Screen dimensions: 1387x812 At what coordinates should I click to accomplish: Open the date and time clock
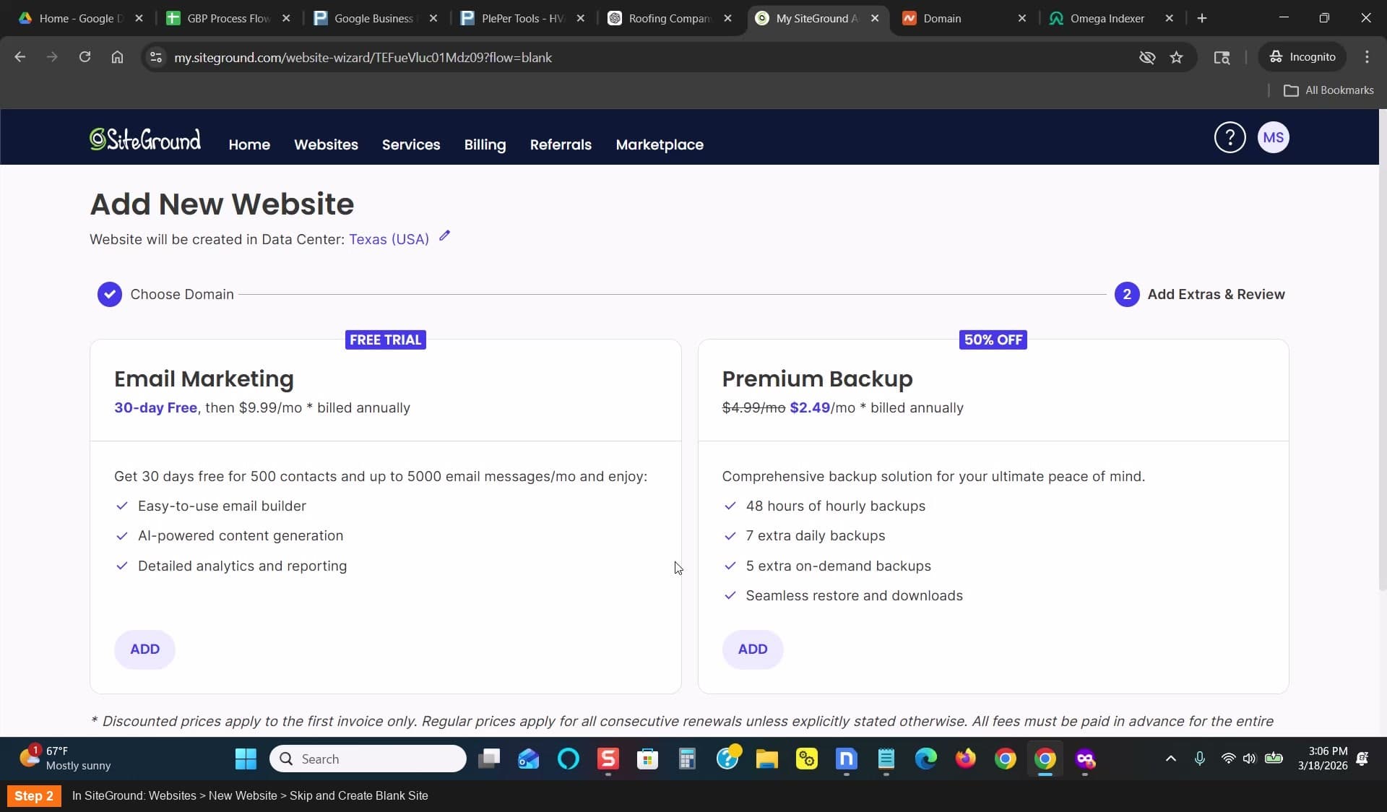[x=1322, y=759]
